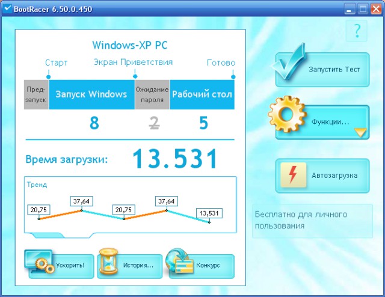Click the Пред-запуск stage segment
Image resolution: width=385 pixels, height=297 pixels.
[x=36, y=94]
